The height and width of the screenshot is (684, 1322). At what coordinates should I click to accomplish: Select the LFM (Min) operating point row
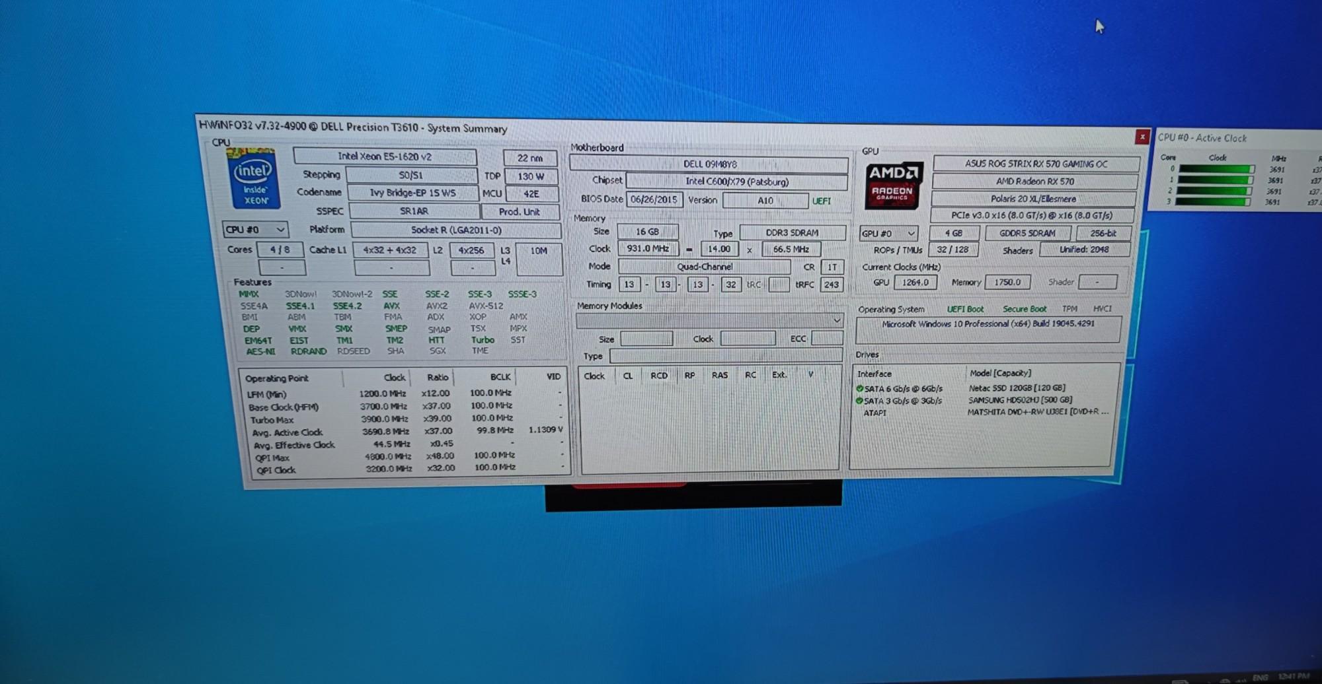point(405,393)
